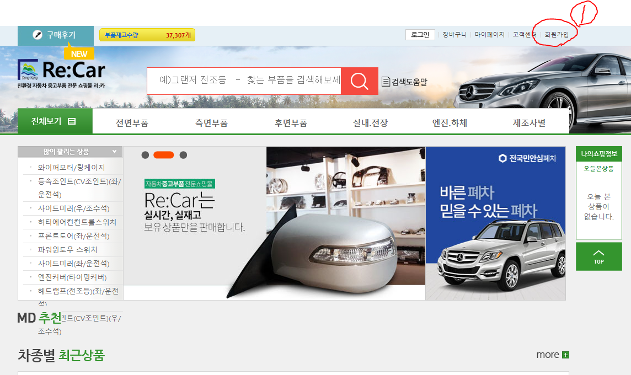Select the active orange banner indicator

163,155
